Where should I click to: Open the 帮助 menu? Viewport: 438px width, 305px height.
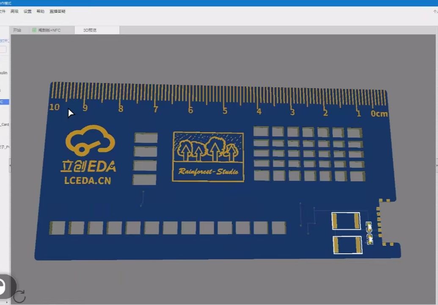(x=40, y=11)
